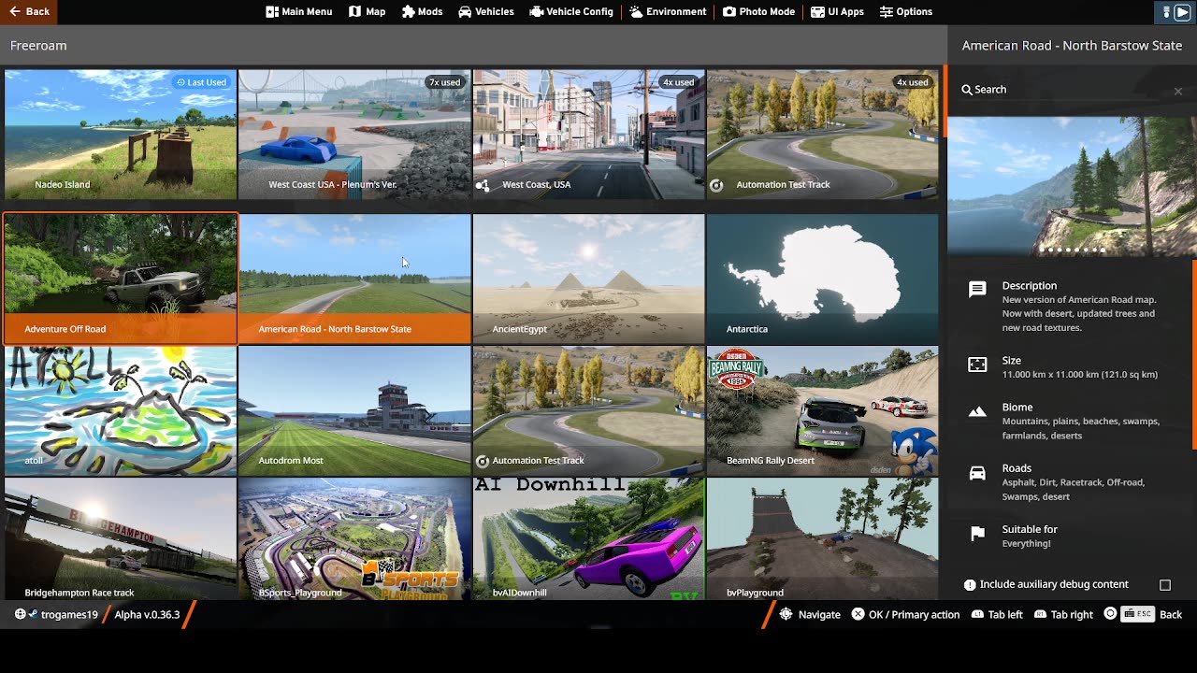Click the Size dimensions icon
The width and height of the screenshot is (1197, 673).
click(x=977, y=365)
